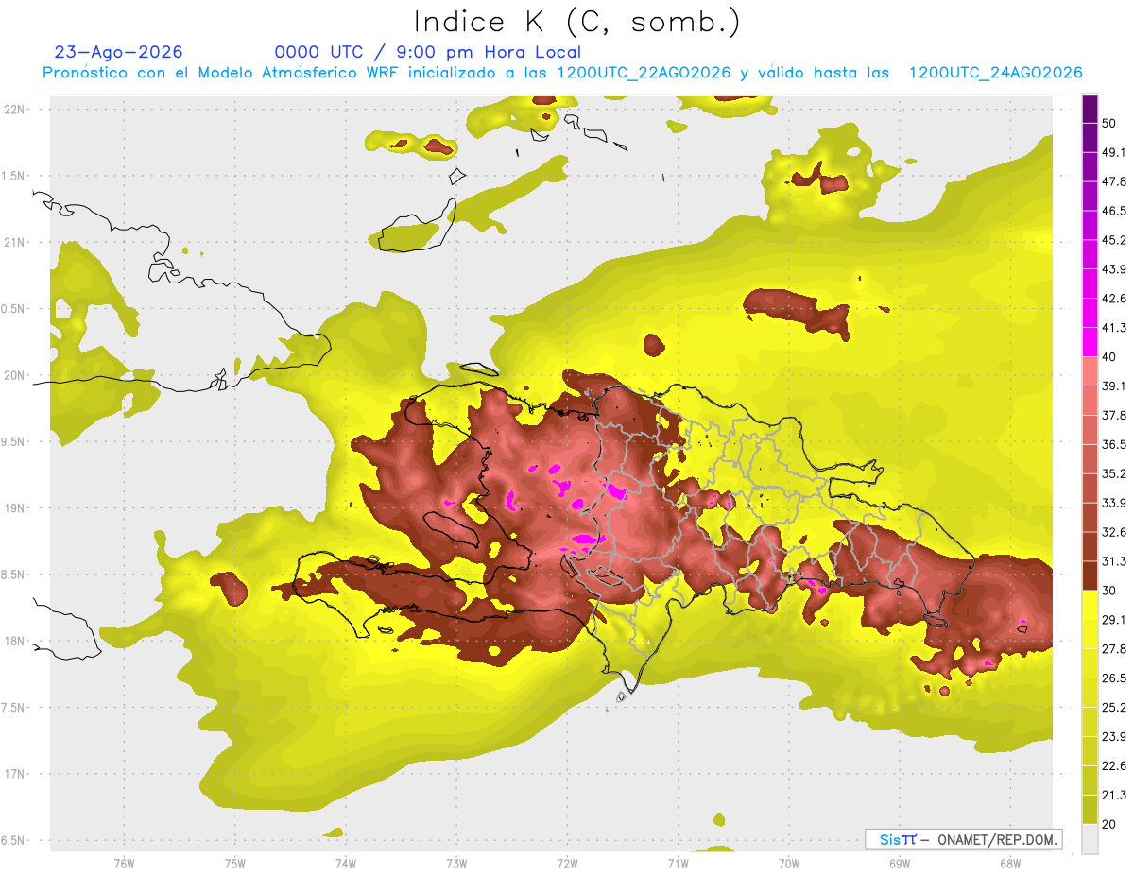Click the "21N" latitude label
This screenshot has width=1134, height=876.
[14, 242]
